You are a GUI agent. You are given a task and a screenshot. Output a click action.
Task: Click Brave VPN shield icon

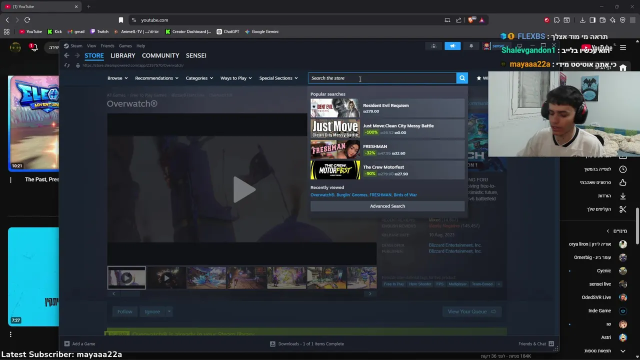[622, 20]
